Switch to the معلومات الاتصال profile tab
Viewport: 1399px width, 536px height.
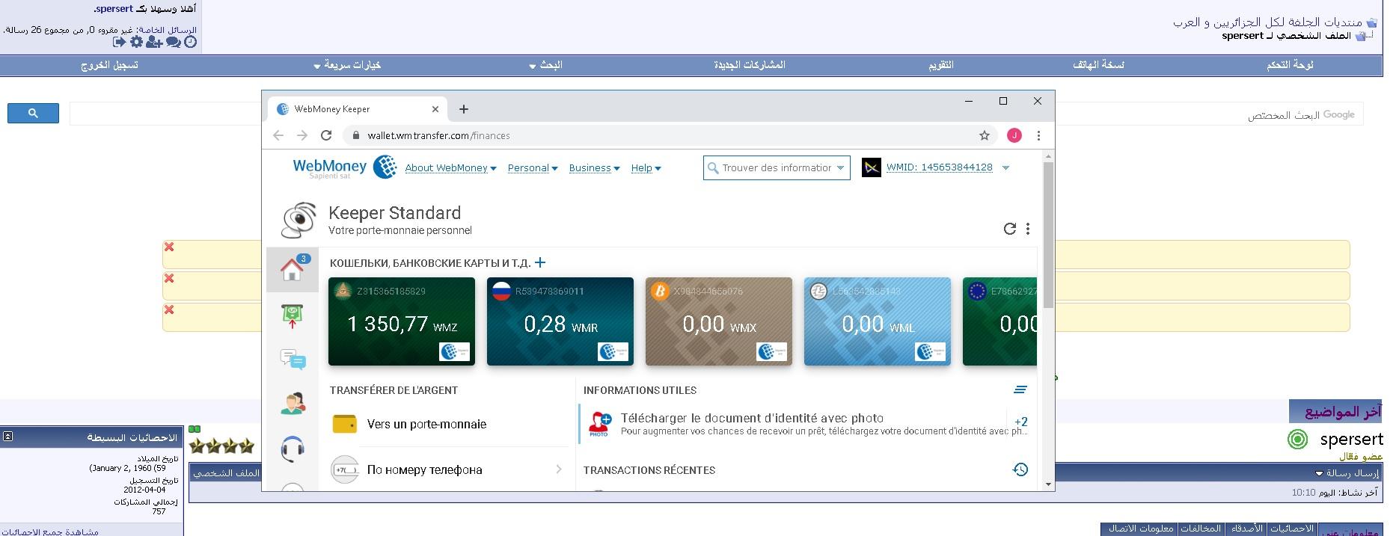pyautogui.click(x=1141, y=529)
